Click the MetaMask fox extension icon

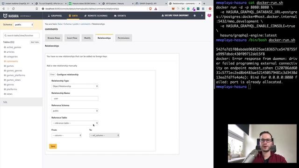pyautogui.click(x=173, y=8)
